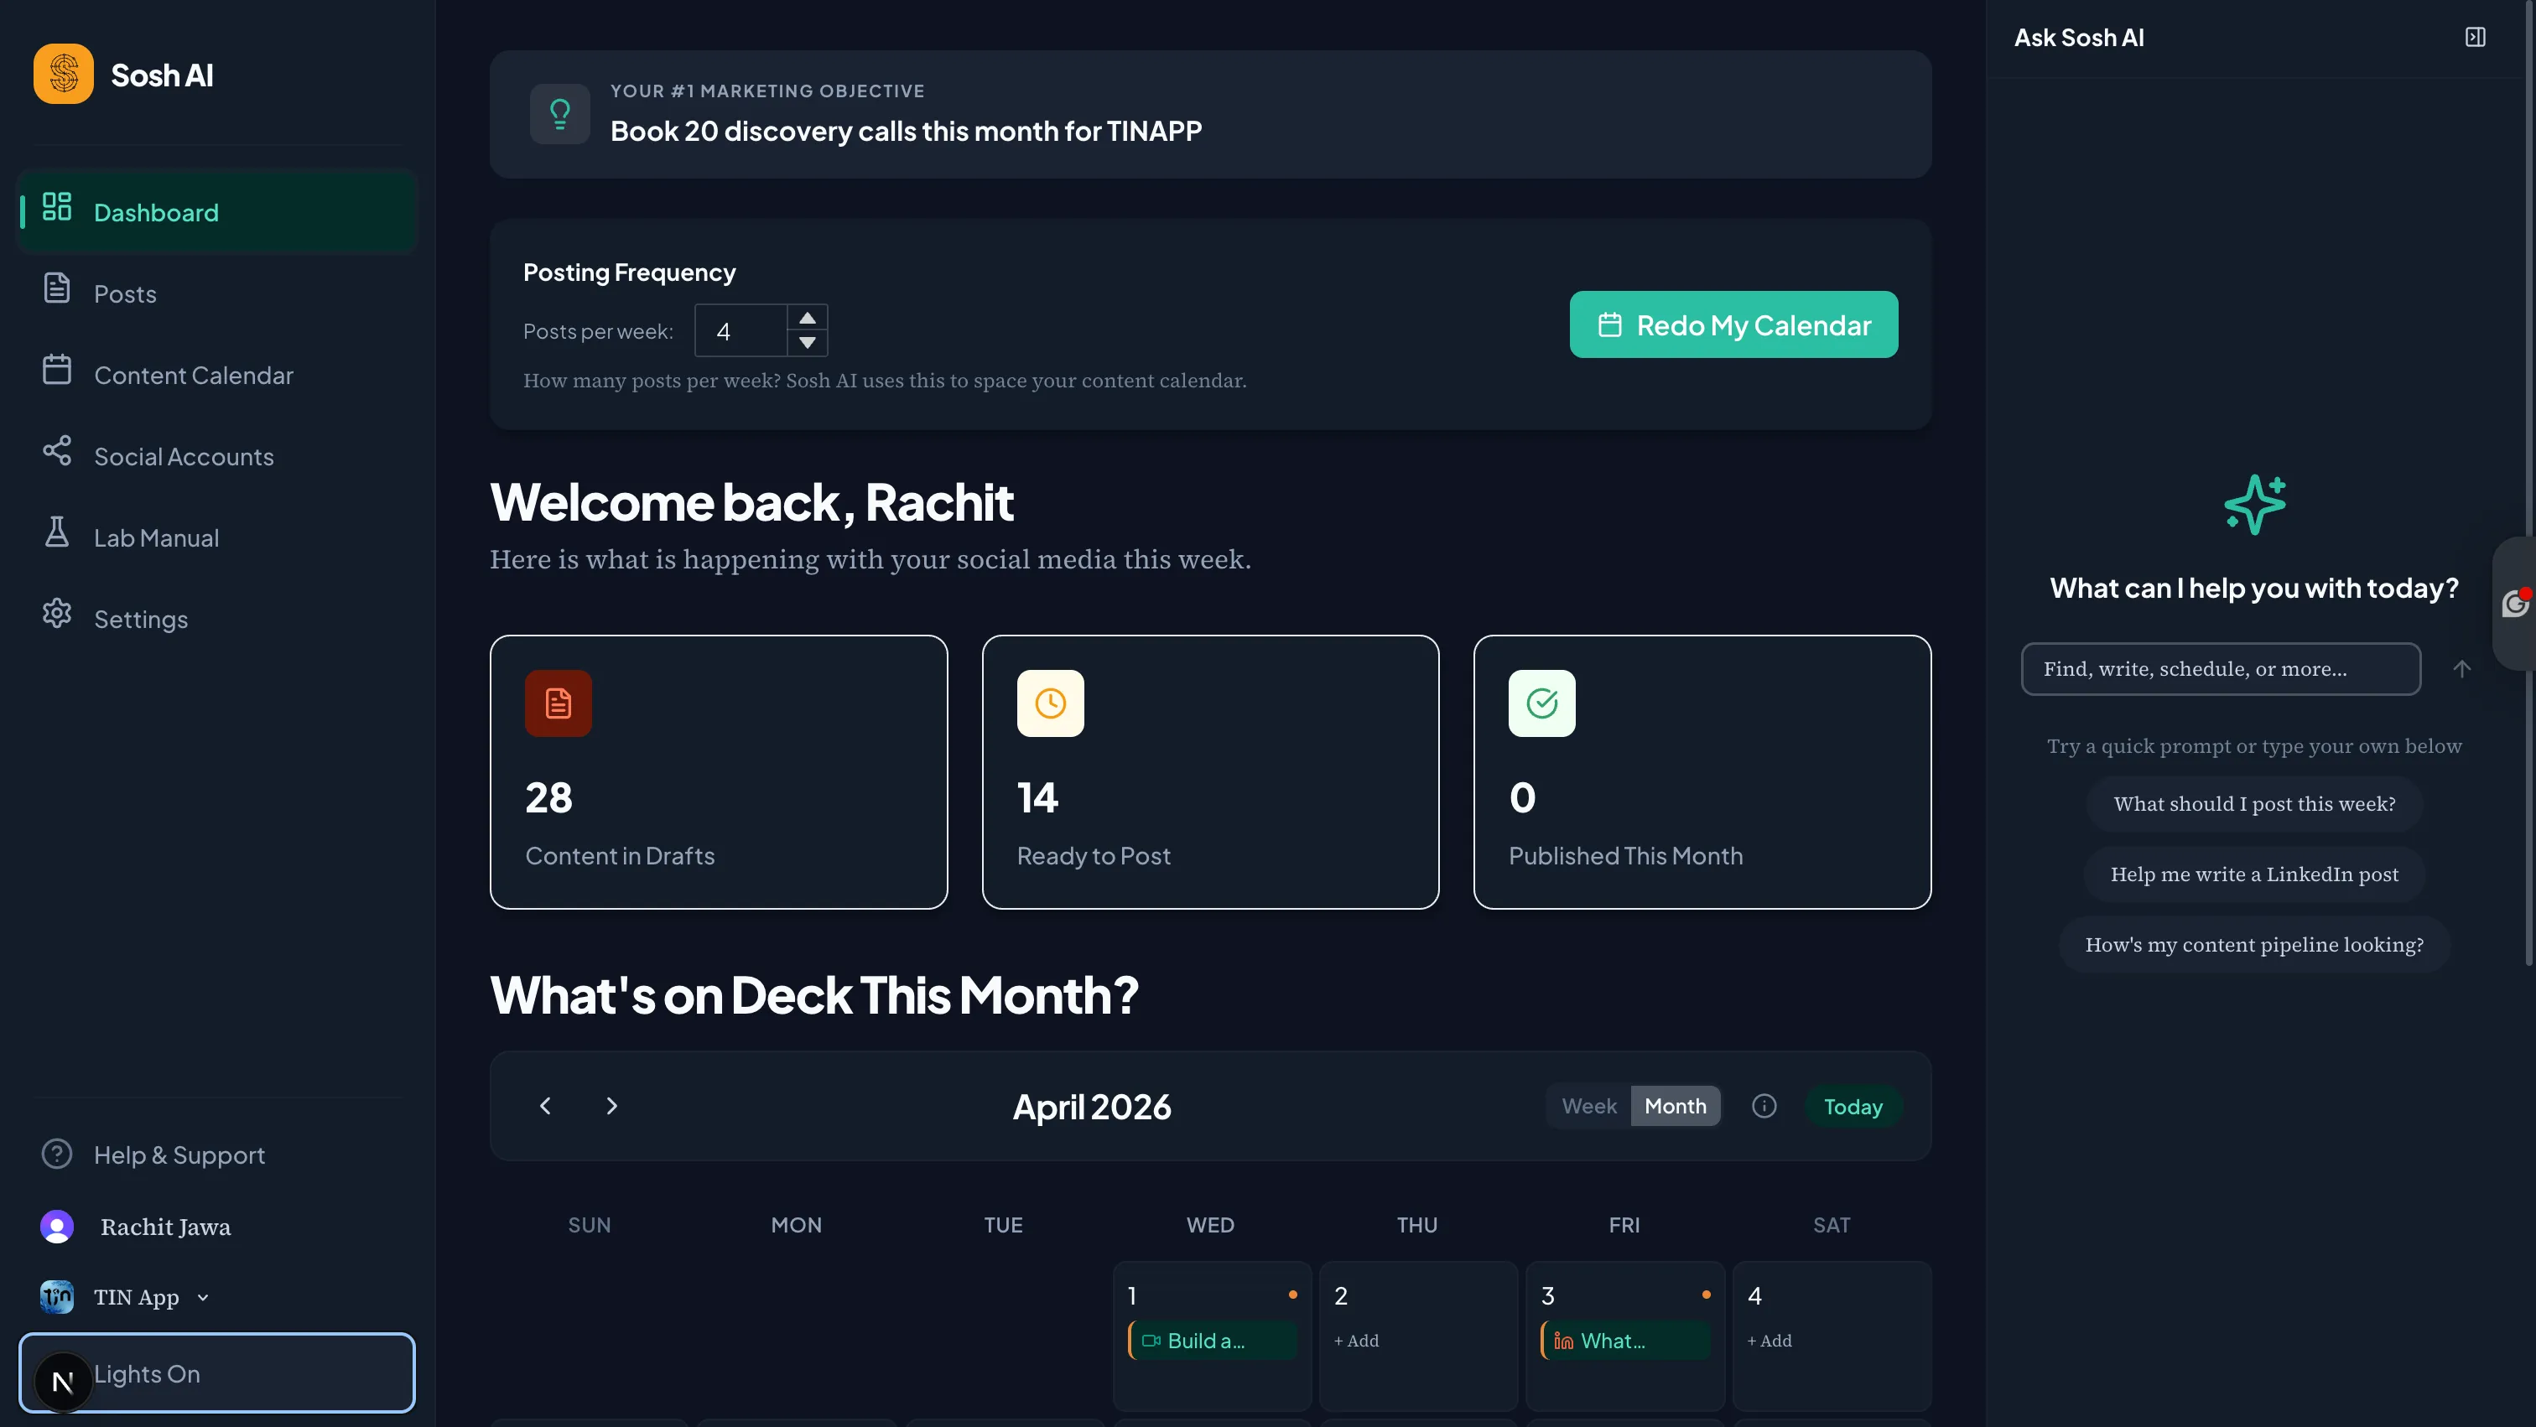The width and height of the screenshot is (2536, 1427).
Task: Open Content Calendar page
Action: pos(217,375)
